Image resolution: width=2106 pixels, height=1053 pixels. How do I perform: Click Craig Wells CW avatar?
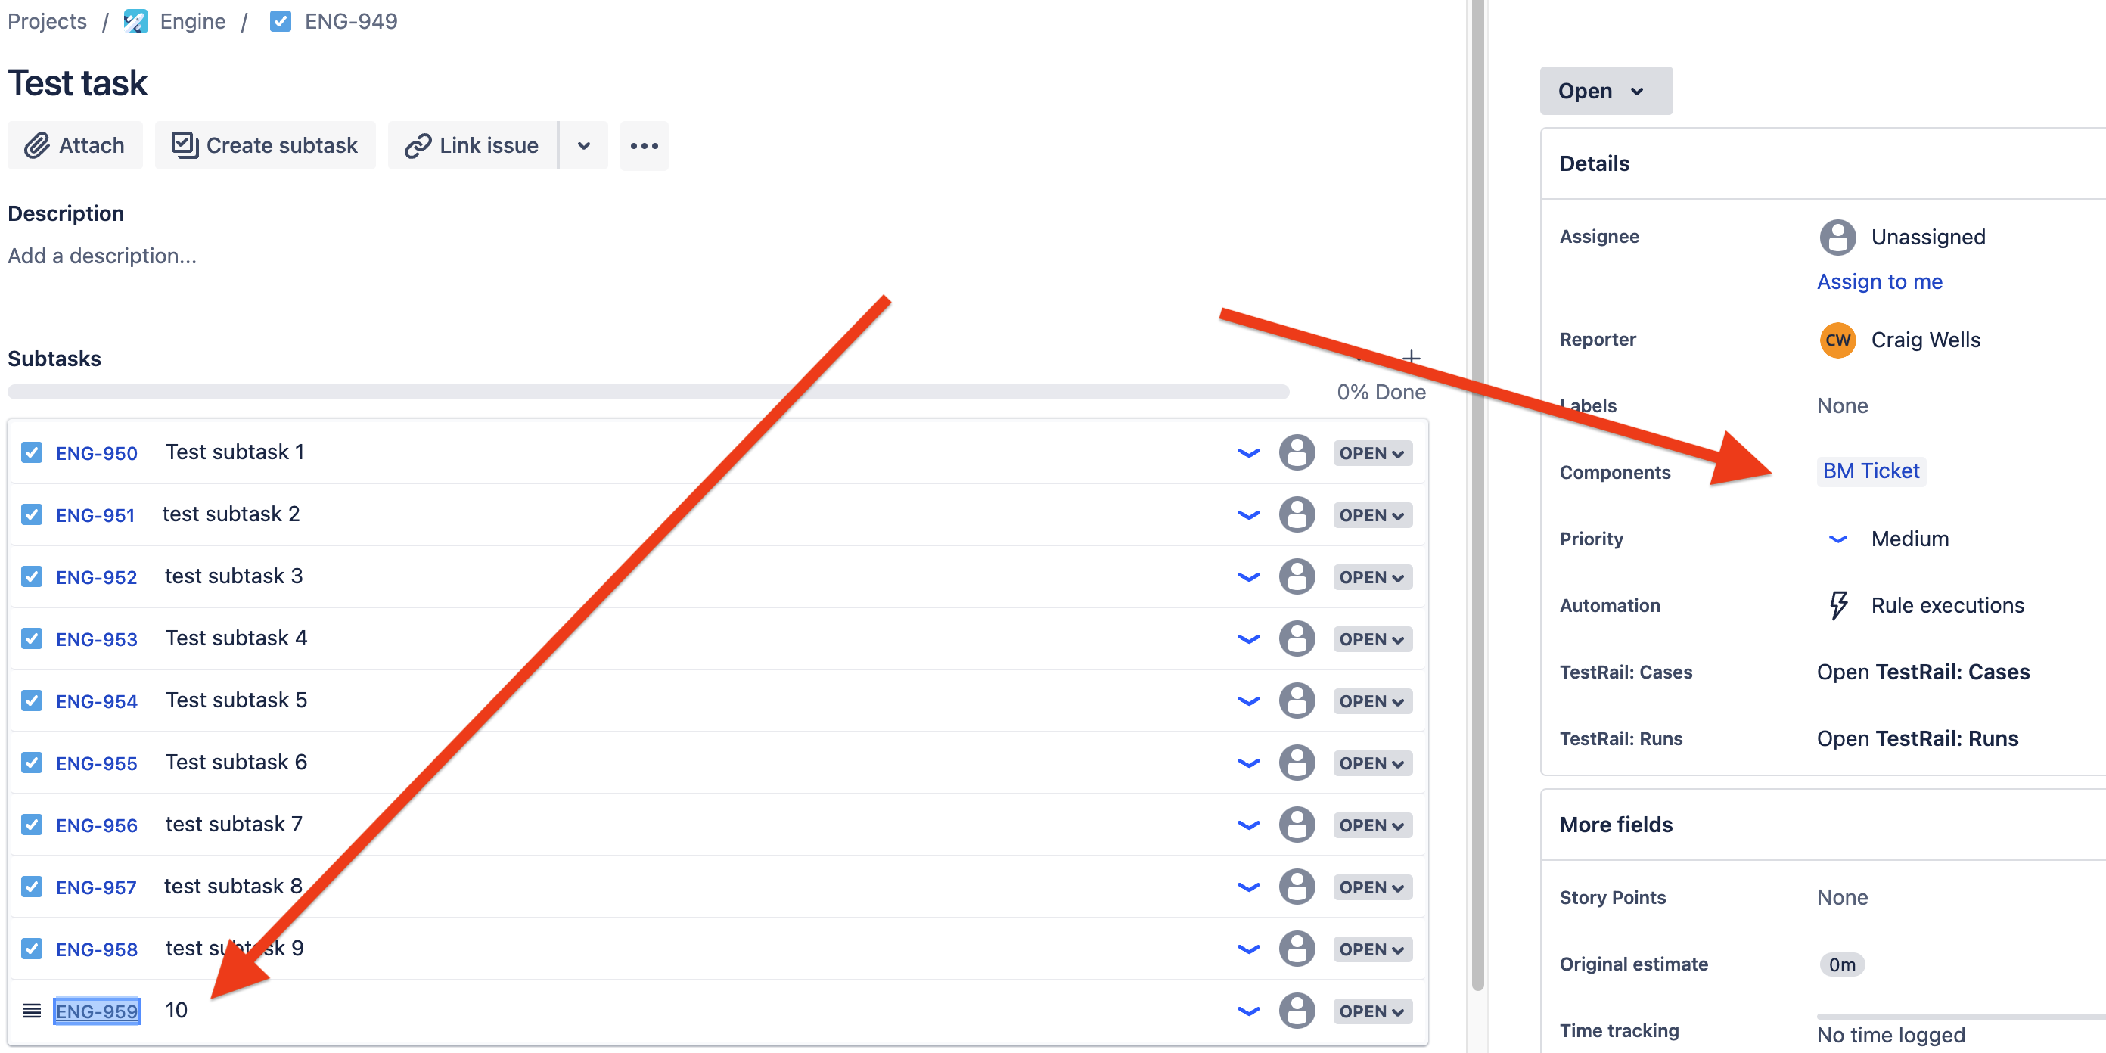1837,340
